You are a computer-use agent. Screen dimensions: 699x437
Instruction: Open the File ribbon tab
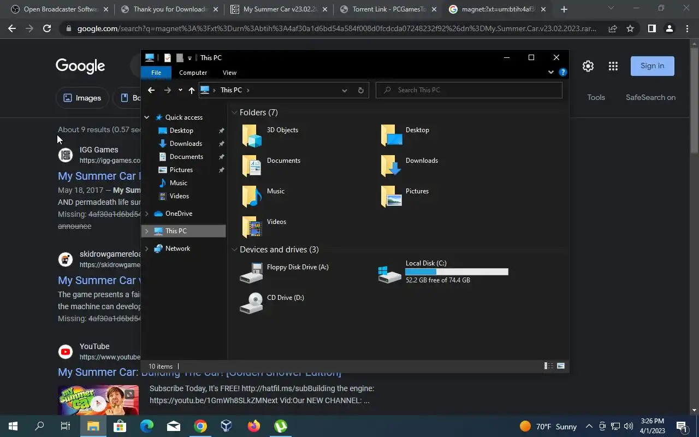pyautogui.click(x=156, y=73)
